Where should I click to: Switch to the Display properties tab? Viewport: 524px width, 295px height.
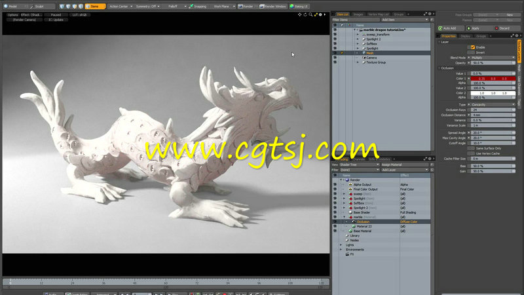coord(465,36)
